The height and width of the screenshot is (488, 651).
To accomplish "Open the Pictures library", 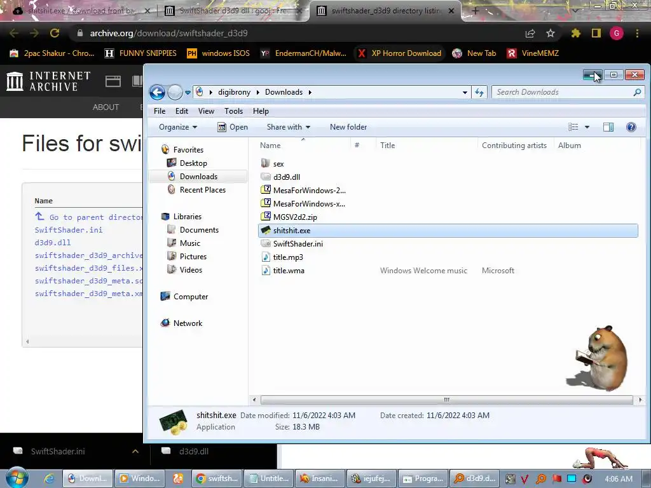I will point(193,257).
